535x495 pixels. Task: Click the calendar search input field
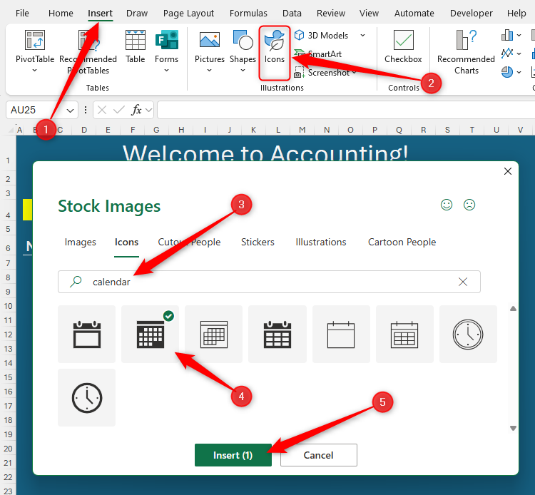point(271,282)
